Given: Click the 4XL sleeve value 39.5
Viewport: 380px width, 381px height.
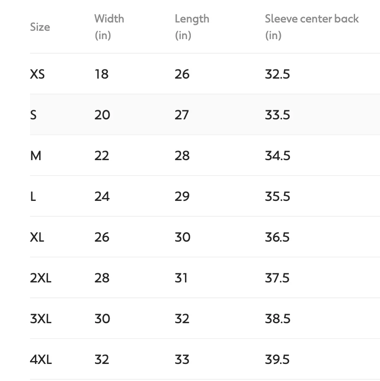Looking at the screenshot, I should tap(277, 359).
